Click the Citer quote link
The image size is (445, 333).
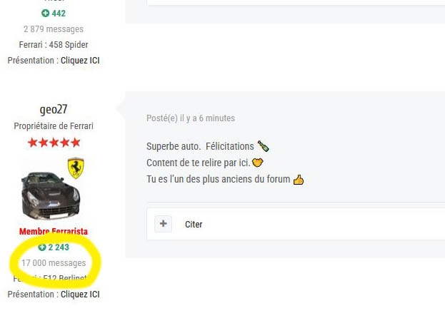point(194,225)
